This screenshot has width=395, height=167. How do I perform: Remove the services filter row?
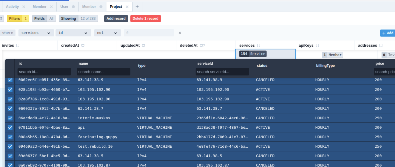(180, 33)
